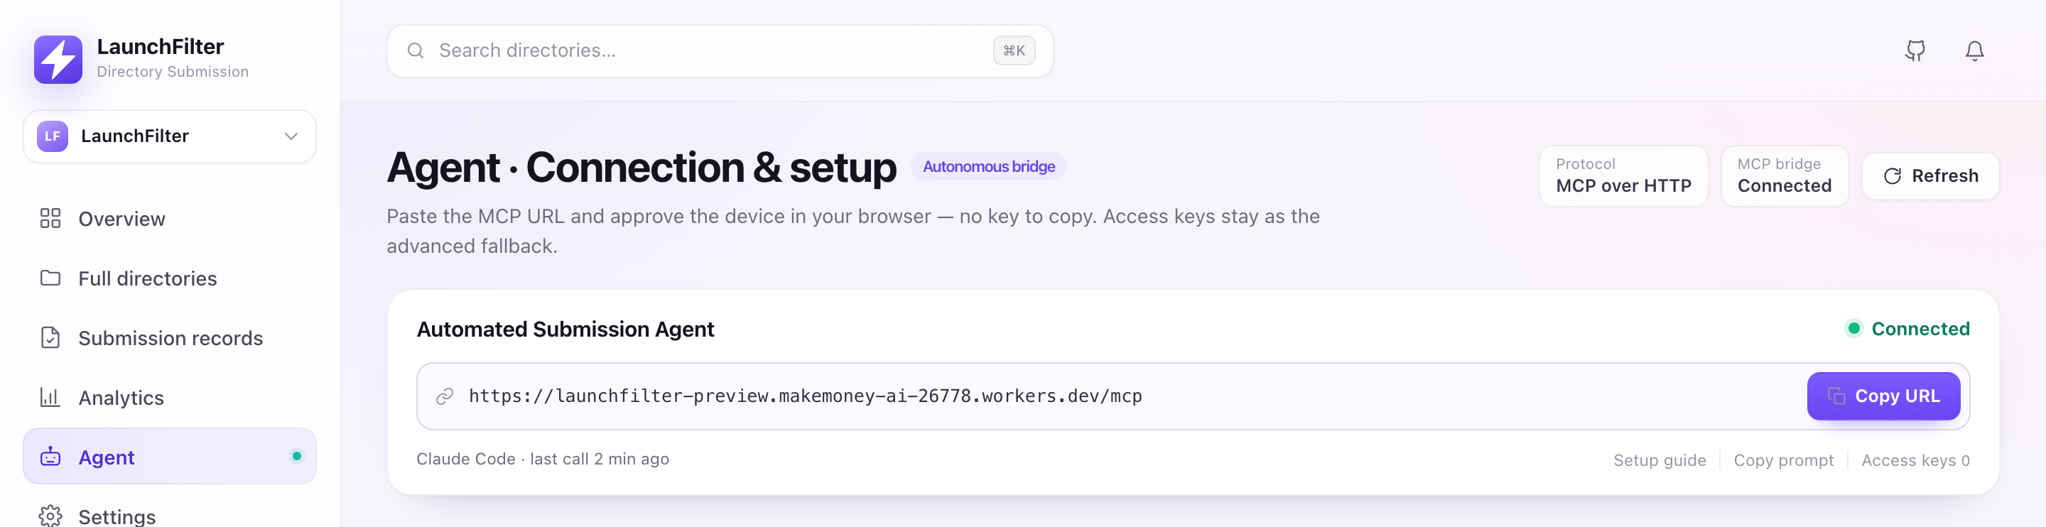
Task: Click the Submission records document icon
Action: point(50,337)
